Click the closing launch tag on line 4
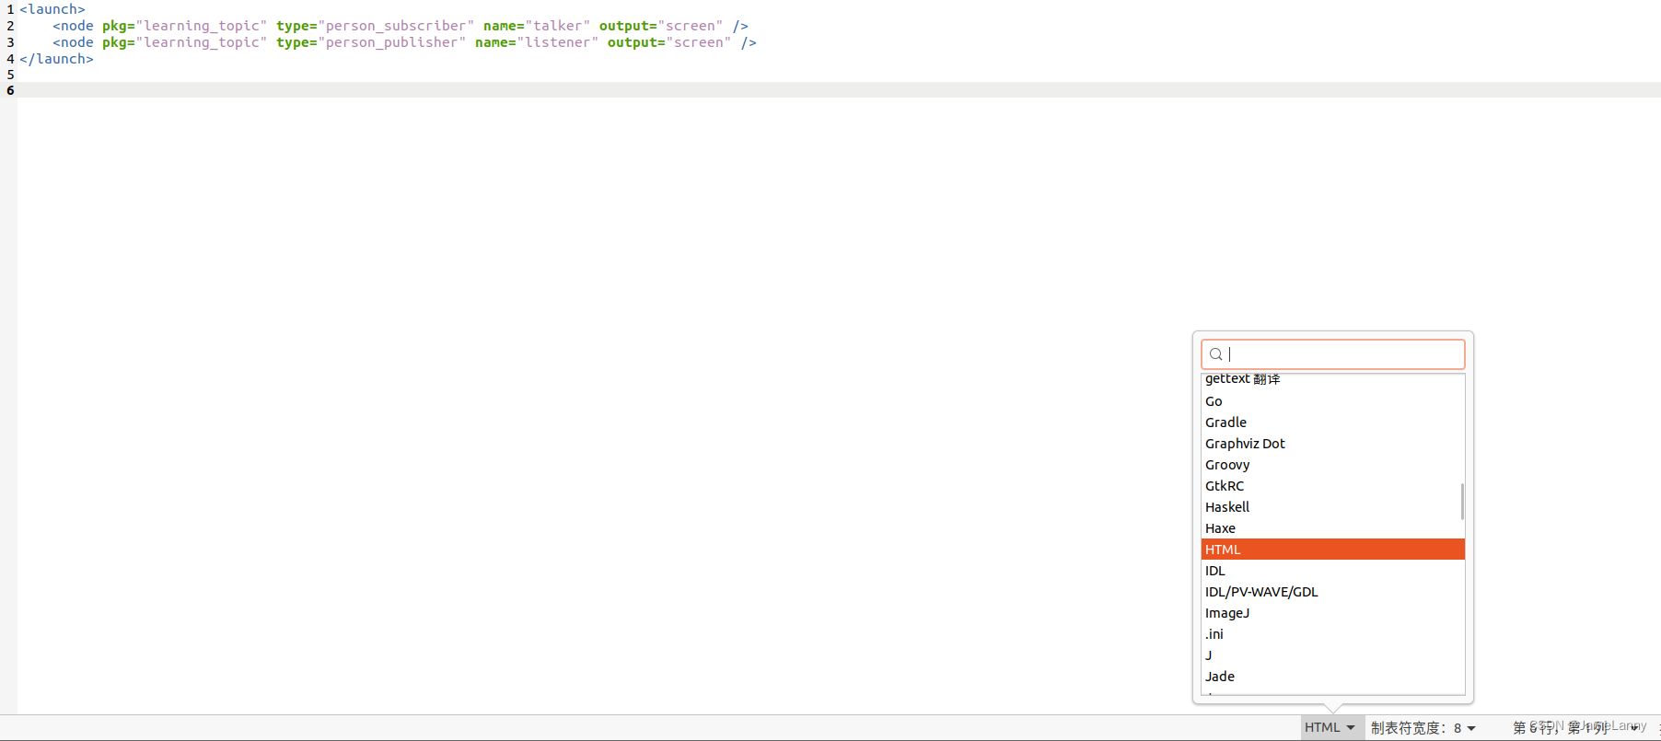1661x741 pixels. 57,59
